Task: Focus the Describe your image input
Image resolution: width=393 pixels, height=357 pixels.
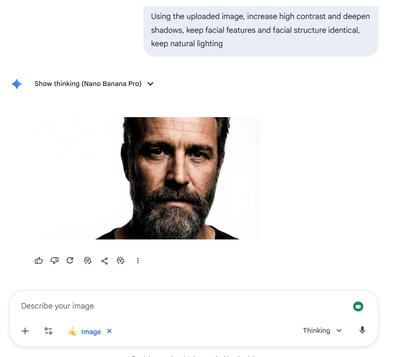Action: [x=173, y=306]
